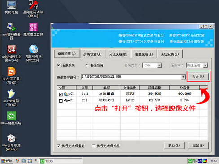Click the 卷标 column header
This screenshot has height=164, width=219.
106,88
